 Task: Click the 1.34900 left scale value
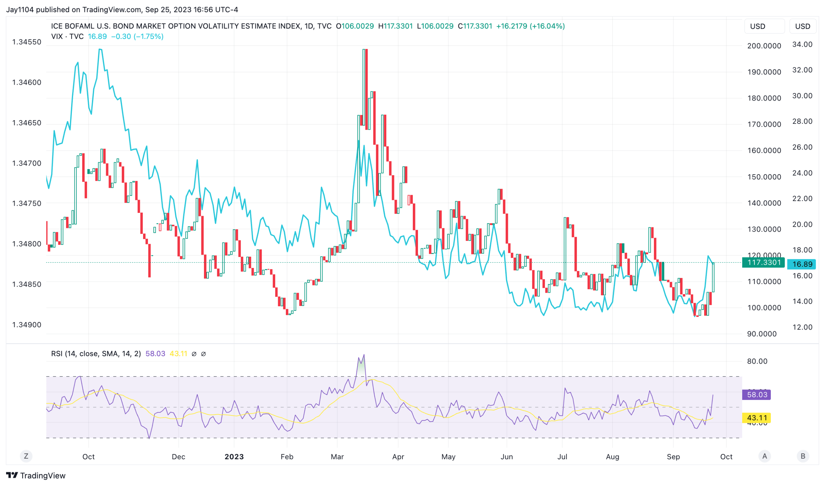pyautogui.click(x=27, y=325)
